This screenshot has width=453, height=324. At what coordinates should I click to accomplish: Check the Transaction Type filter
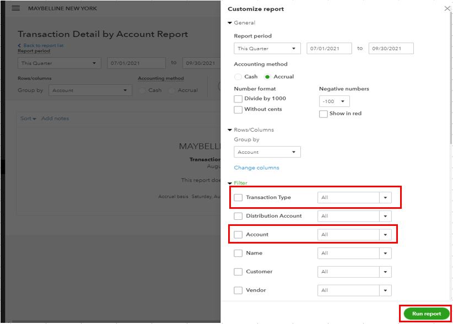click(x=238, y=197)
